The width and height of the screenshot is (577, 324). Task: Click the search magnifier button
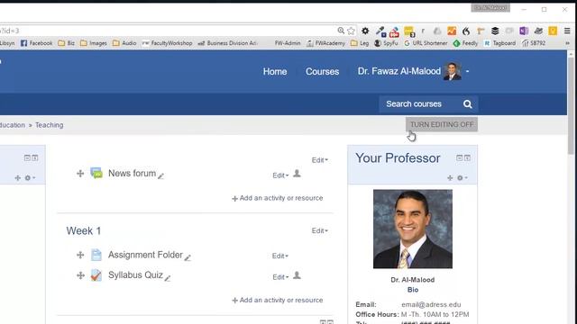coord(468,104)
